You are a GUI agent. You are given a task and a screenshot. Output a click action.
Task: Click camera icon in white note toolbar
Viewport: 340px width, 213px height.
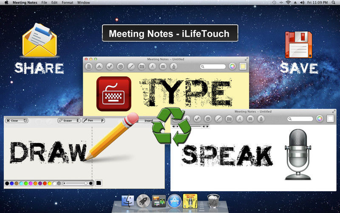coord(229,119)
